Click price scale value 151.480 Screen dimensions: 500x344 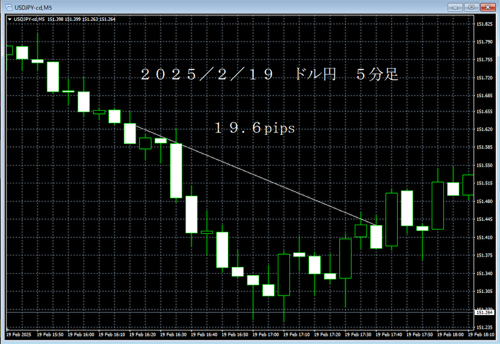[x=485, y=201]
